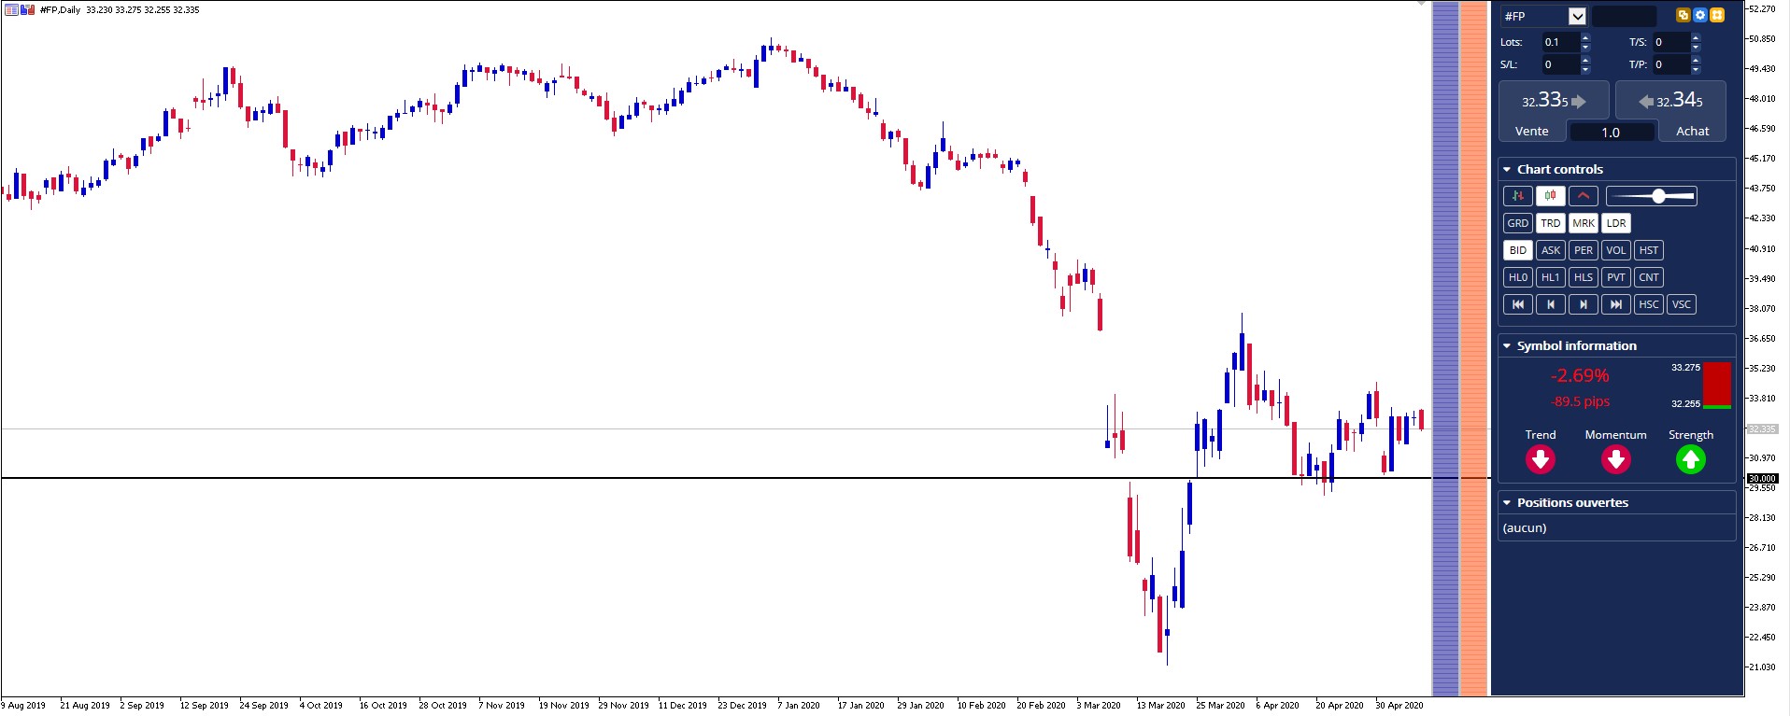Toggle the GRD grid display
This screenshot has width=1790, height=716.
[x=1517, y=223]
